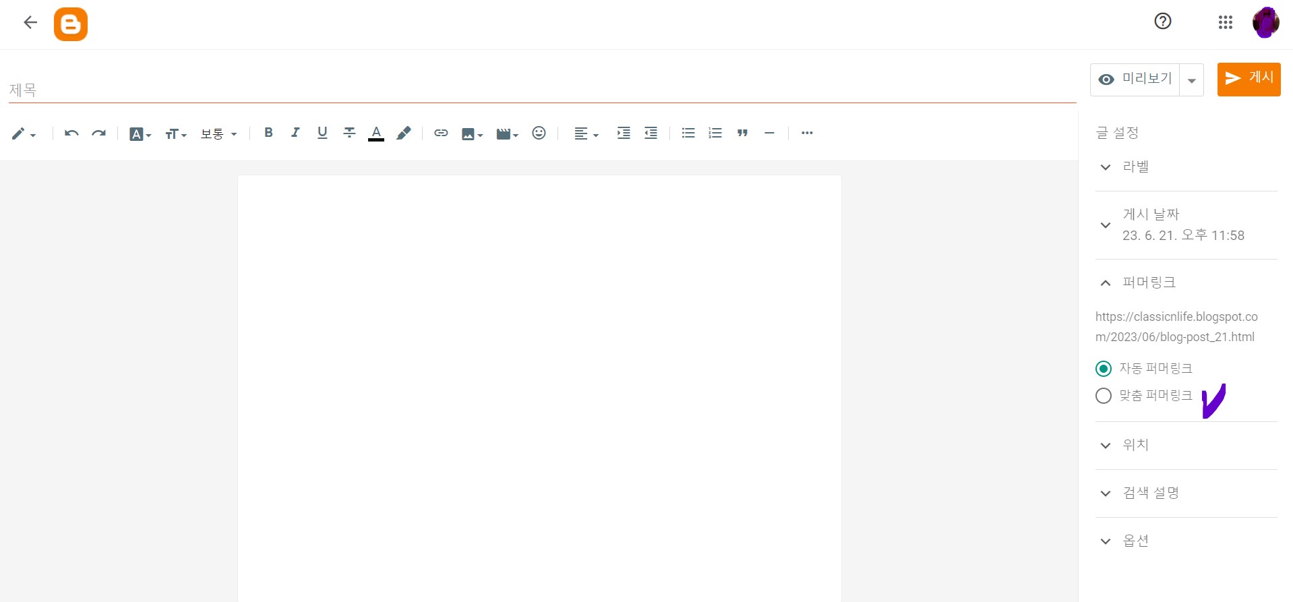Image resolution: width=1293 pixels, height=602 pixels.
Task: Open the 보통 paragraph style dropdown
Action: coord(219,134)
